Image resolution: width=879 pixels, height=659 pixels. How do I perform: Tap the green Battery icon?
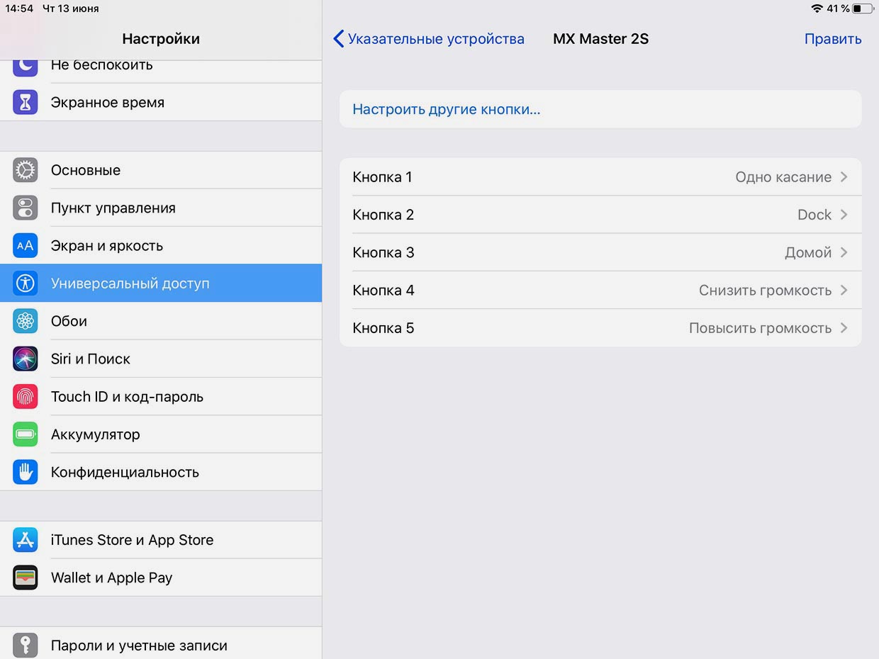click(26, 434)
